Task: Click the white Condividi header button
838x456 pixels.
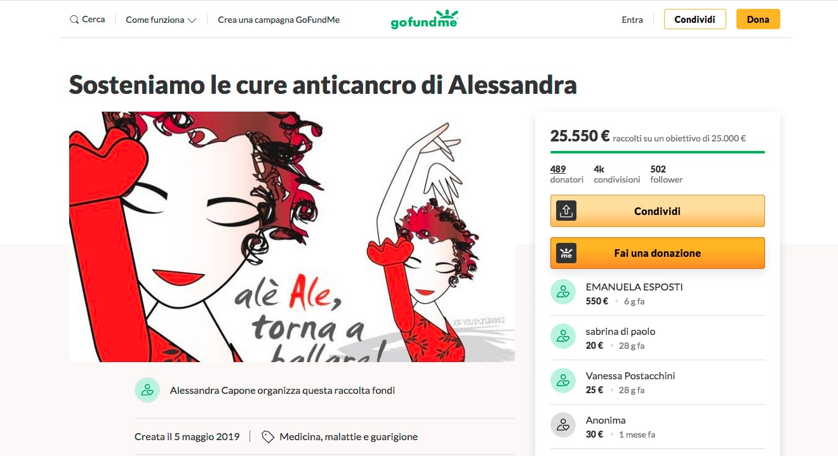Action: pyautogui.click(x=695, y=19)
